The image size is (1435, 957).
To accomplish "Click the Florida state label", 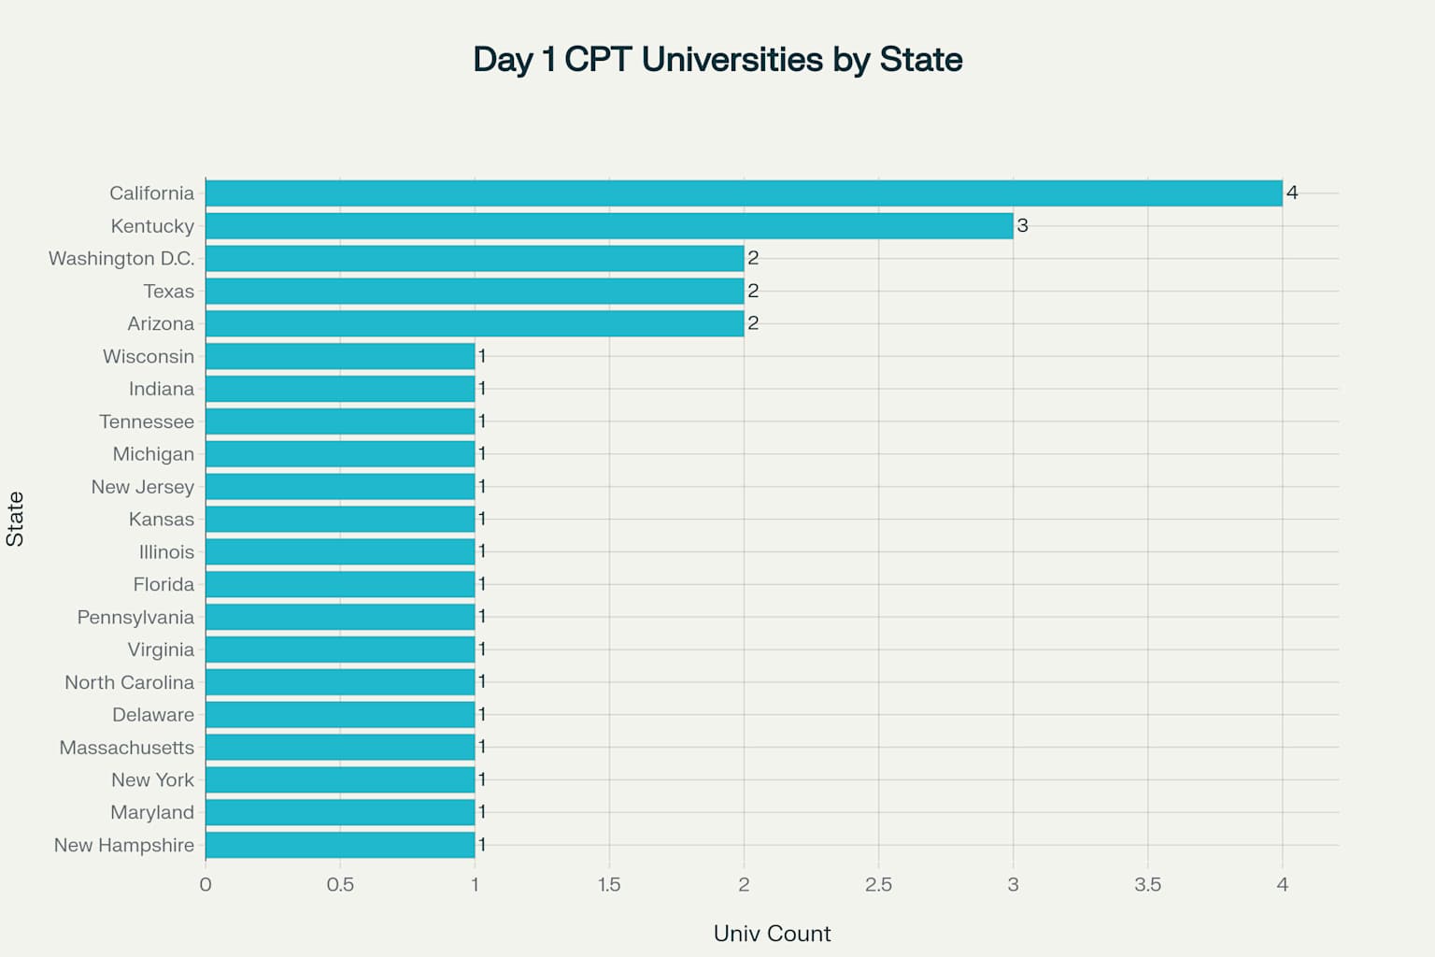I will pos(163,584).
